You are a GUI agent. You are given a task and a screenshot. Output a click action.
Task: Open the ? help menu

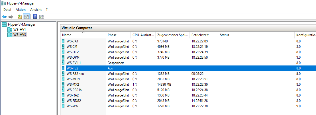pos(47,10)
